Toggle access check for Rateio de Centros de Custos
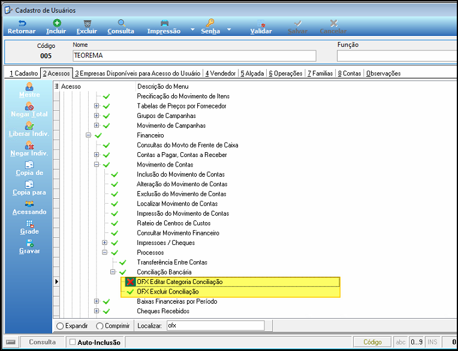 [115, 223]
